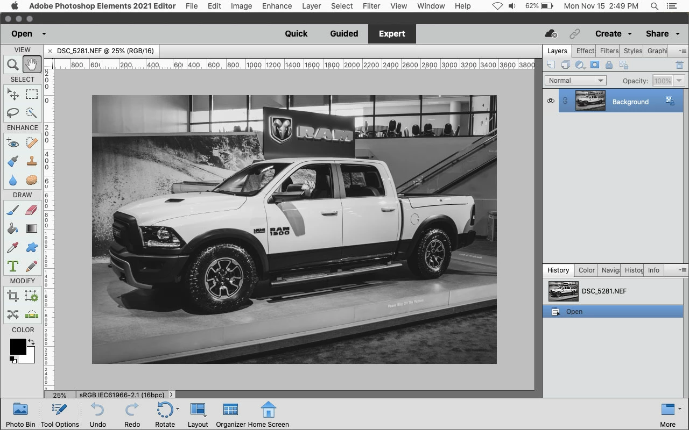689x430 pixels.
Task: Swap foreground and background colors
Action: [31, 342]
